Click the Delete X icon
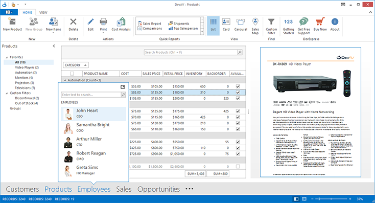Image resolution: width=375 pixels, height=203 pixels. click(73, 22)
